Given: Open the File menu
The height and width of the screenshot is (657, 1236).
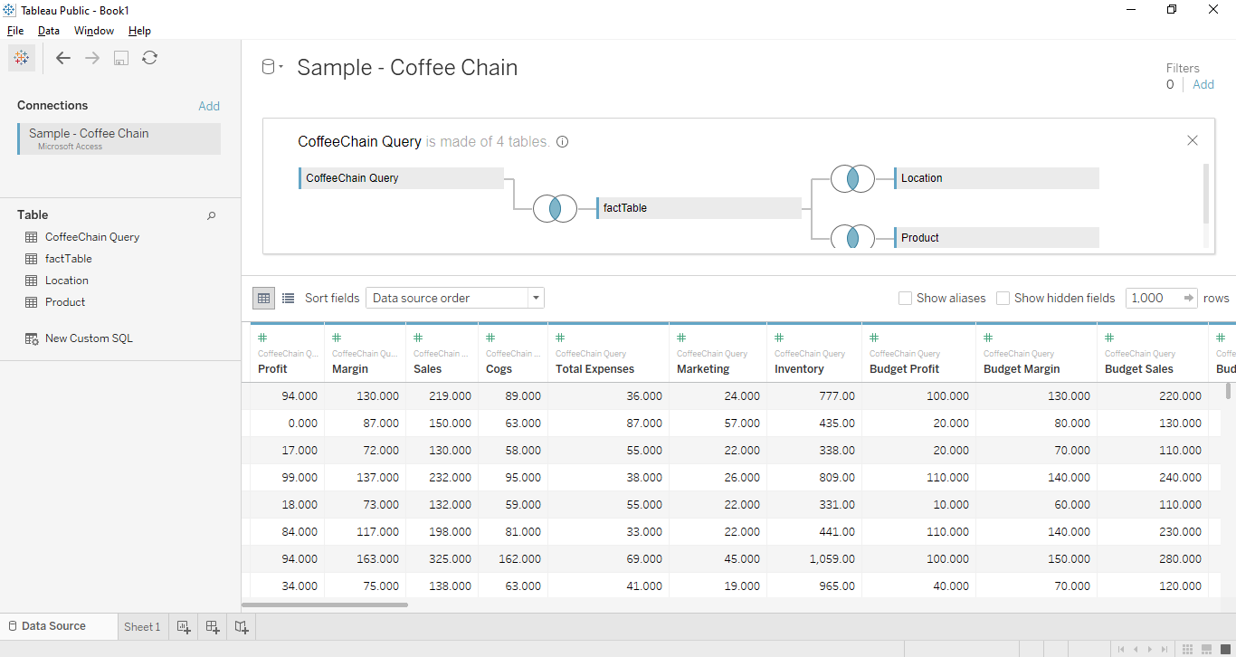Looking at the screenshot, I should [15, 31].
